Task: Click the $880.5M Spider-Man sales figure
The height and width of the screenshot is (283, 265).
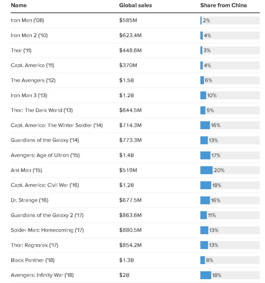Action: (130, 230)
